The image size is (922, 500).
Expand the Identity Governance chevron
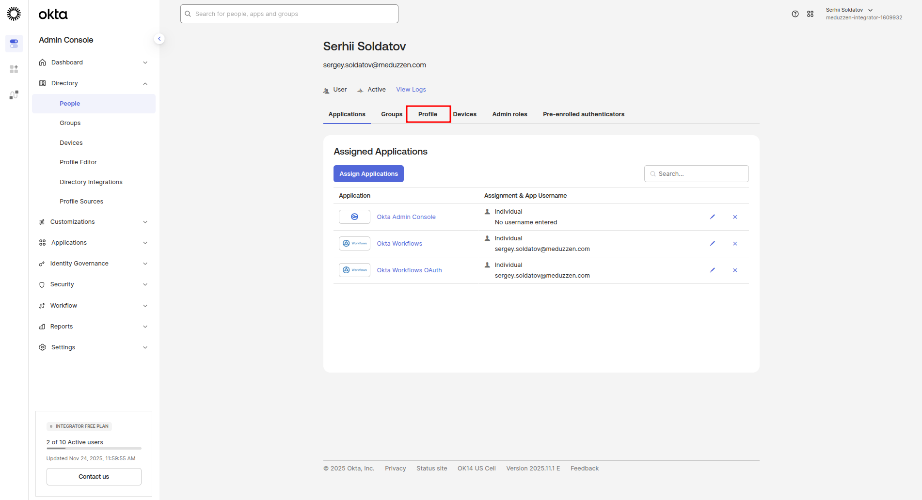click(145, 264)
